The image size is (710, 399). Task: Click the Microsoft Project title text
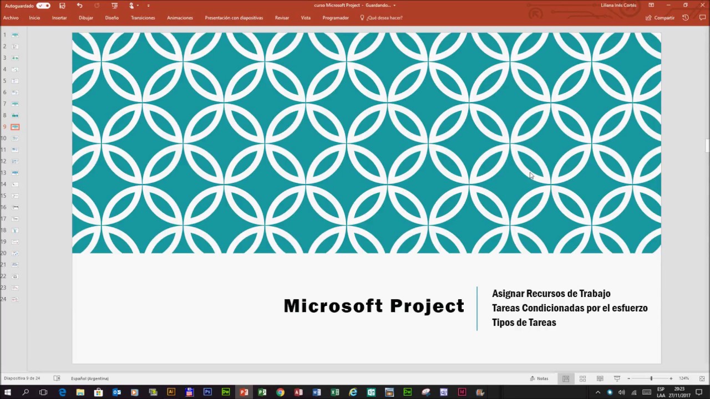point(374,306)
